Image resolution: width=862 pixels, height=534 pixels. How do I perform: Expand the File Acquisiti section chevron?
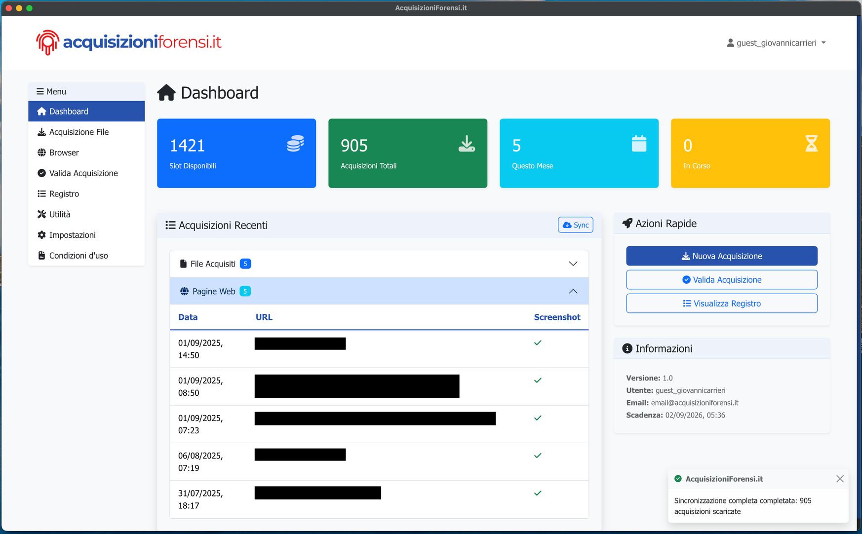[x=573, y=264]
